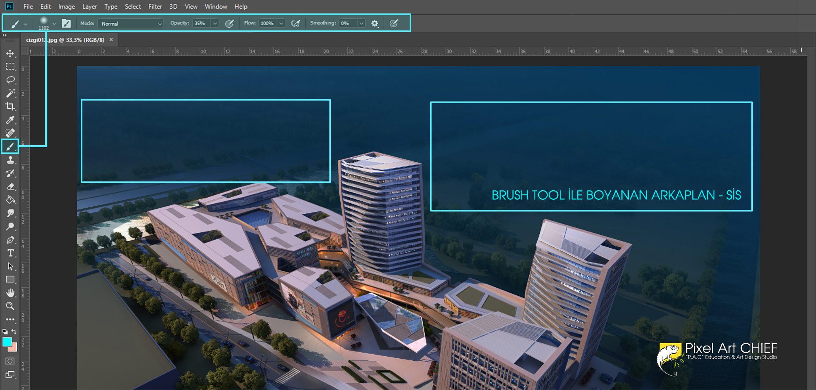Viewport: 816px width, 390px height.
Task: Select the Dodge tool
Action: click(10, 226)
